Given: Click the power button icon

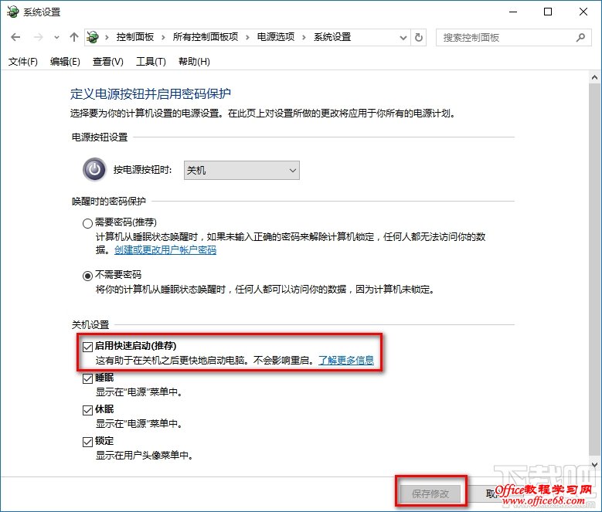Looking at the screenshot, I should pyautogui.click(x=94, y=169).
